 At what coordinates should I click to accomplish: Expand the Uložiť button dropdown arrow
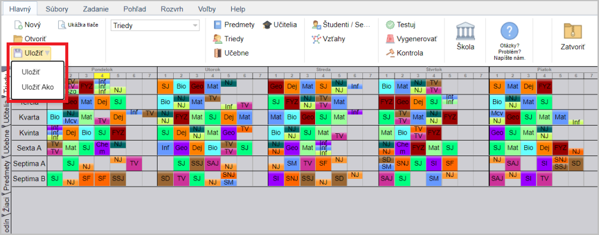tap(47, 53)
